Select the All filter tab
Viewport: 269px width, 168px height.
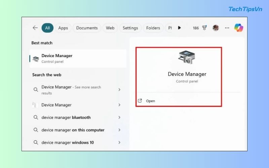click(x=47, y=28)
